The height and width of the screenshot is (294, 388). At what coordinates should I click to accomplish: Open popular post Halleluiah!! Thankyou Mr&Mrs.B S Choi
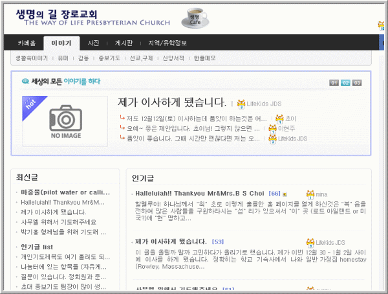point(200,194)
